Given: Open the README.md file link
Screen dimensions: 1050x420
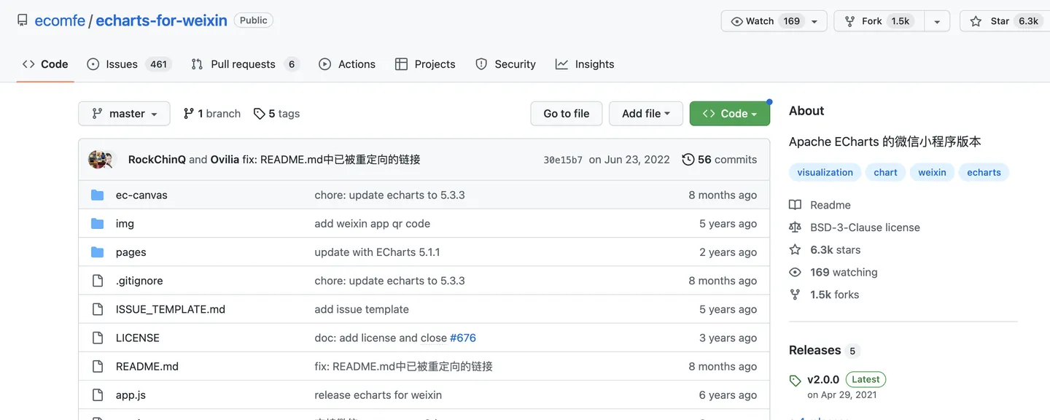Looking at the screenshot, I should (147, 366).
